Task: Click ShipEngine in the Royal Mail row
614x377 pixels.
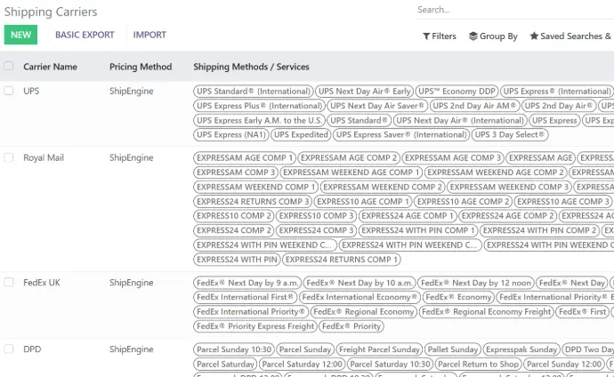Action: (x=131, y=158)
